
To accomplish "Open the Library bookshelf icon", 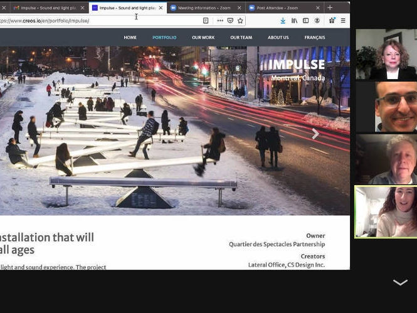I will pos(294,21).
